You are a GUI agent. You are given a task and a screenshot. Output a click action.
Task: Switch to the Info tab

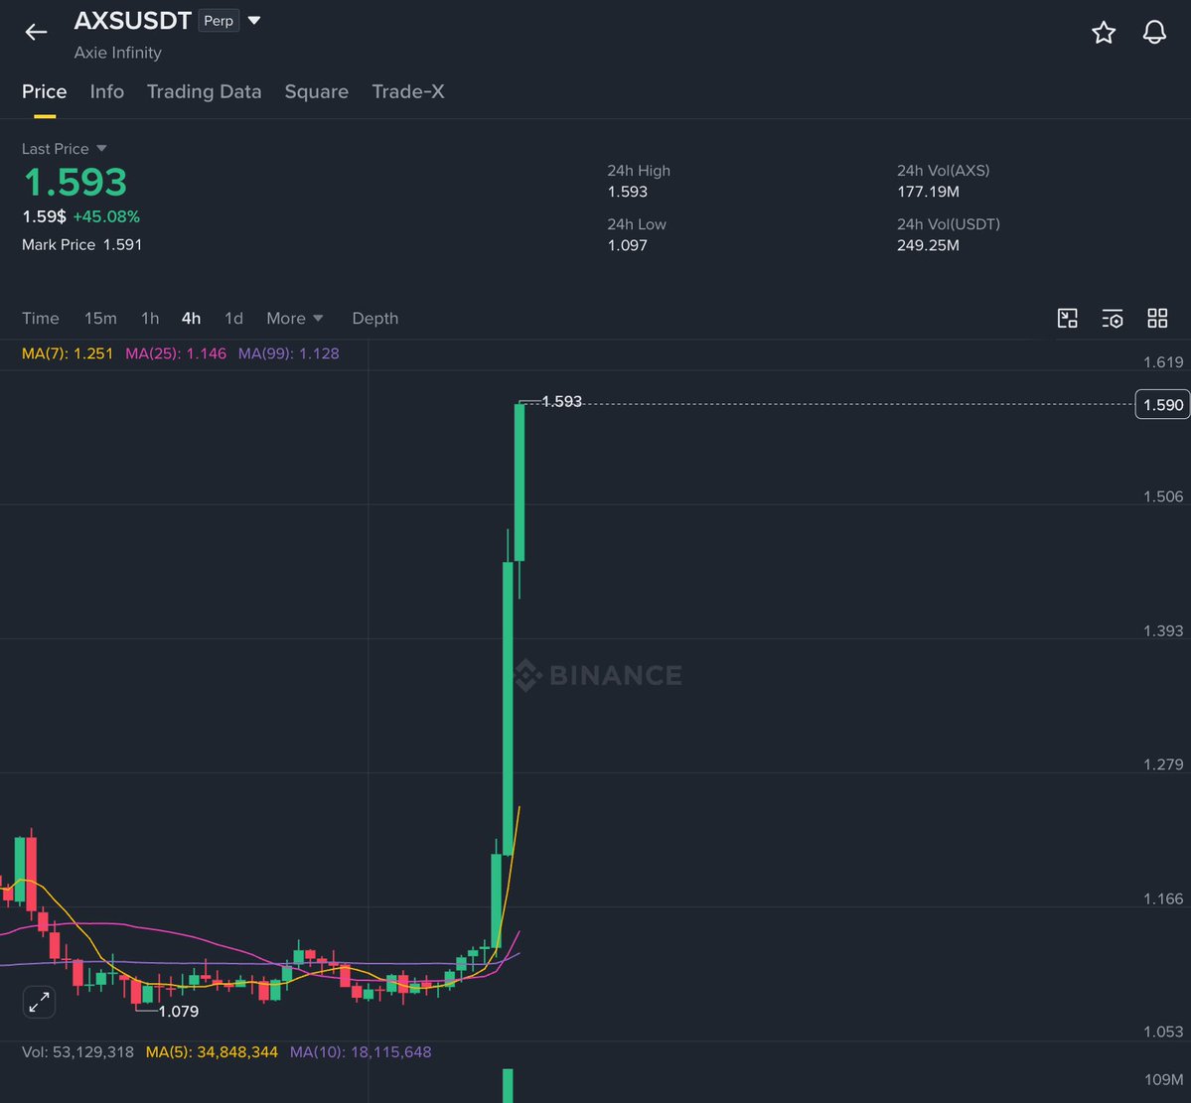click(x=107, y=92)
